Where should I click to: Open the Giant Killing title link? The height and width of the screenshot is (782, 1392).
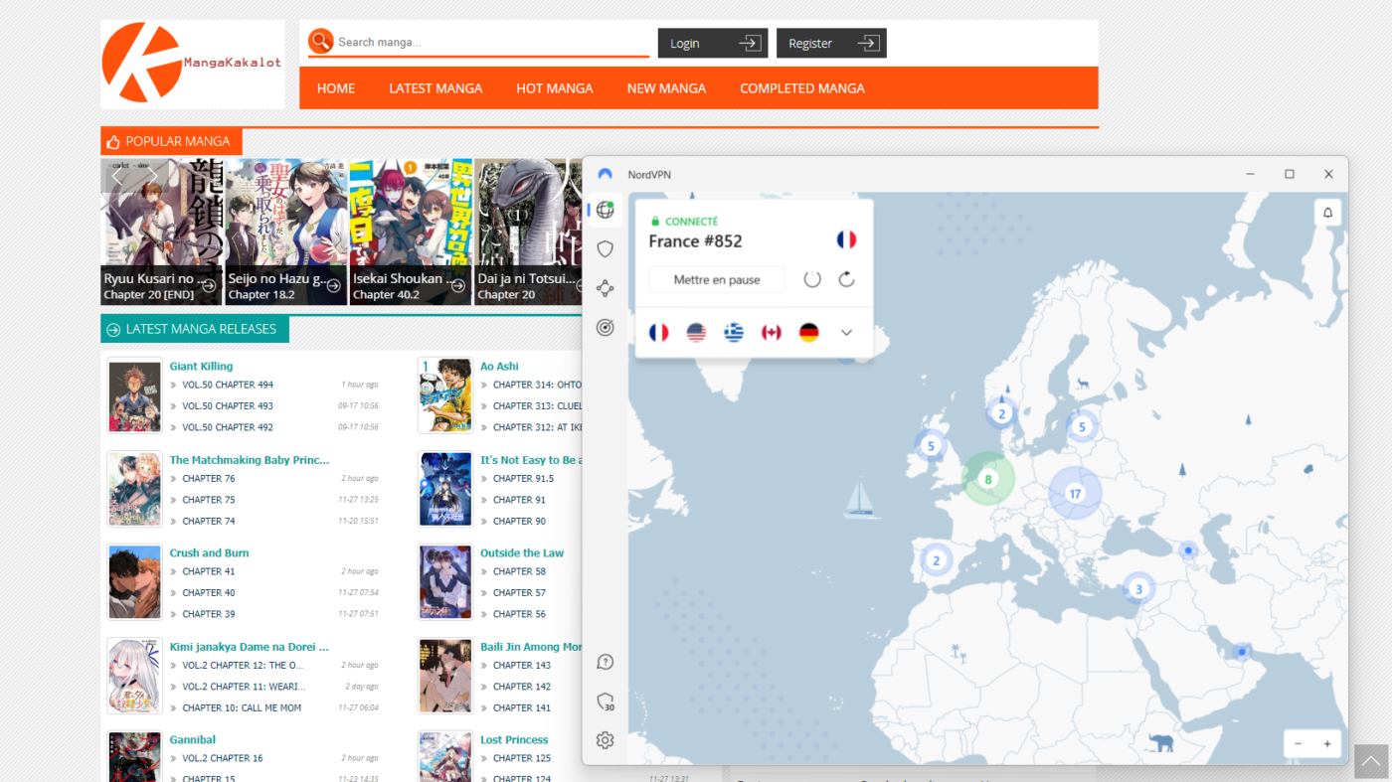coord(201,366)
